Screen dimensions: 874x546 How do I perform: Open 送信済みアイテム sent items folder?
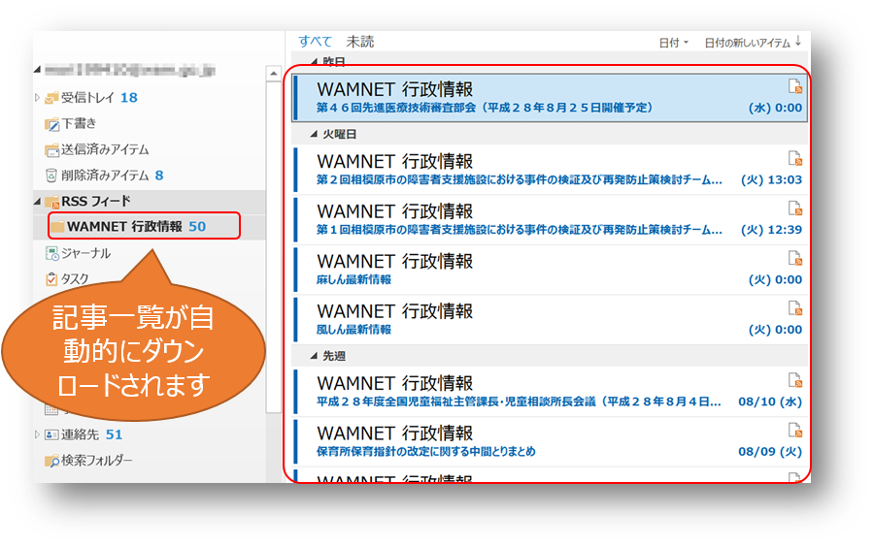pos(105,149)
